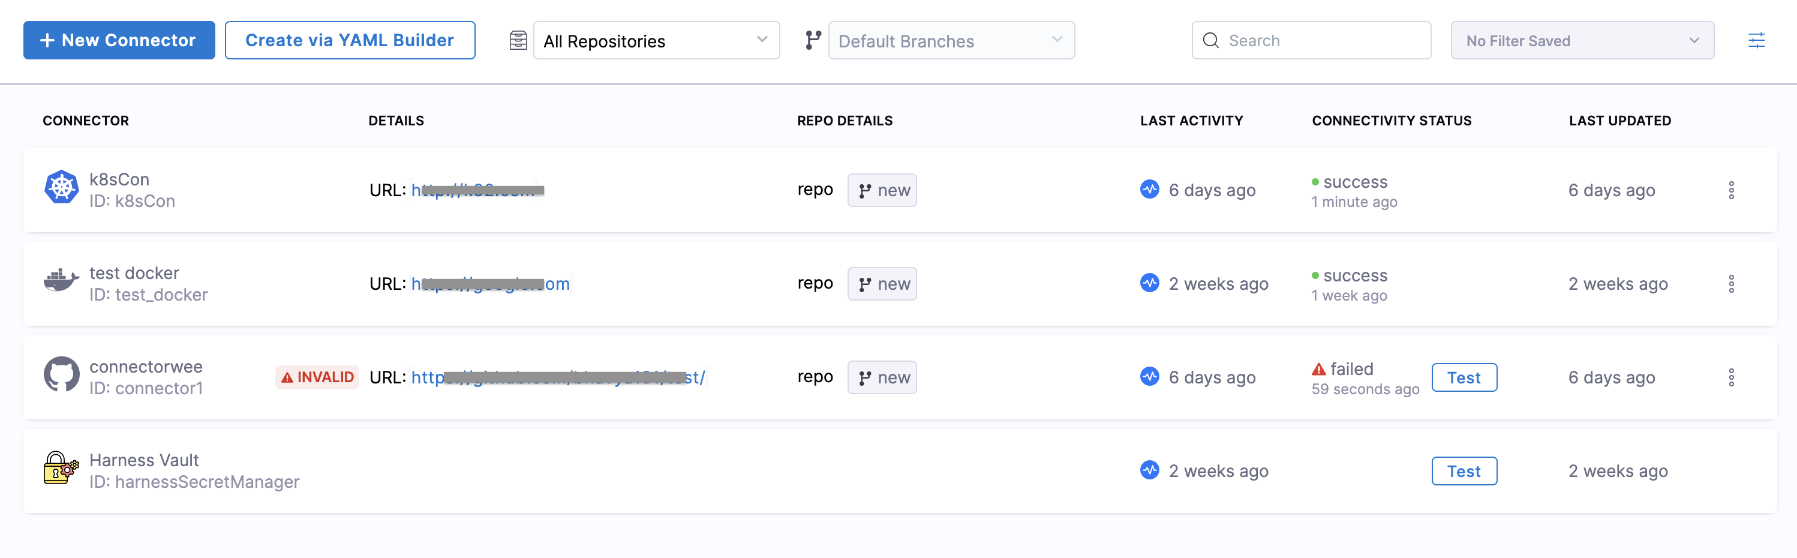Open the No Filter Saved dropdown
The width and height of the screenshot is (1797, 558).
(1582, 40)
